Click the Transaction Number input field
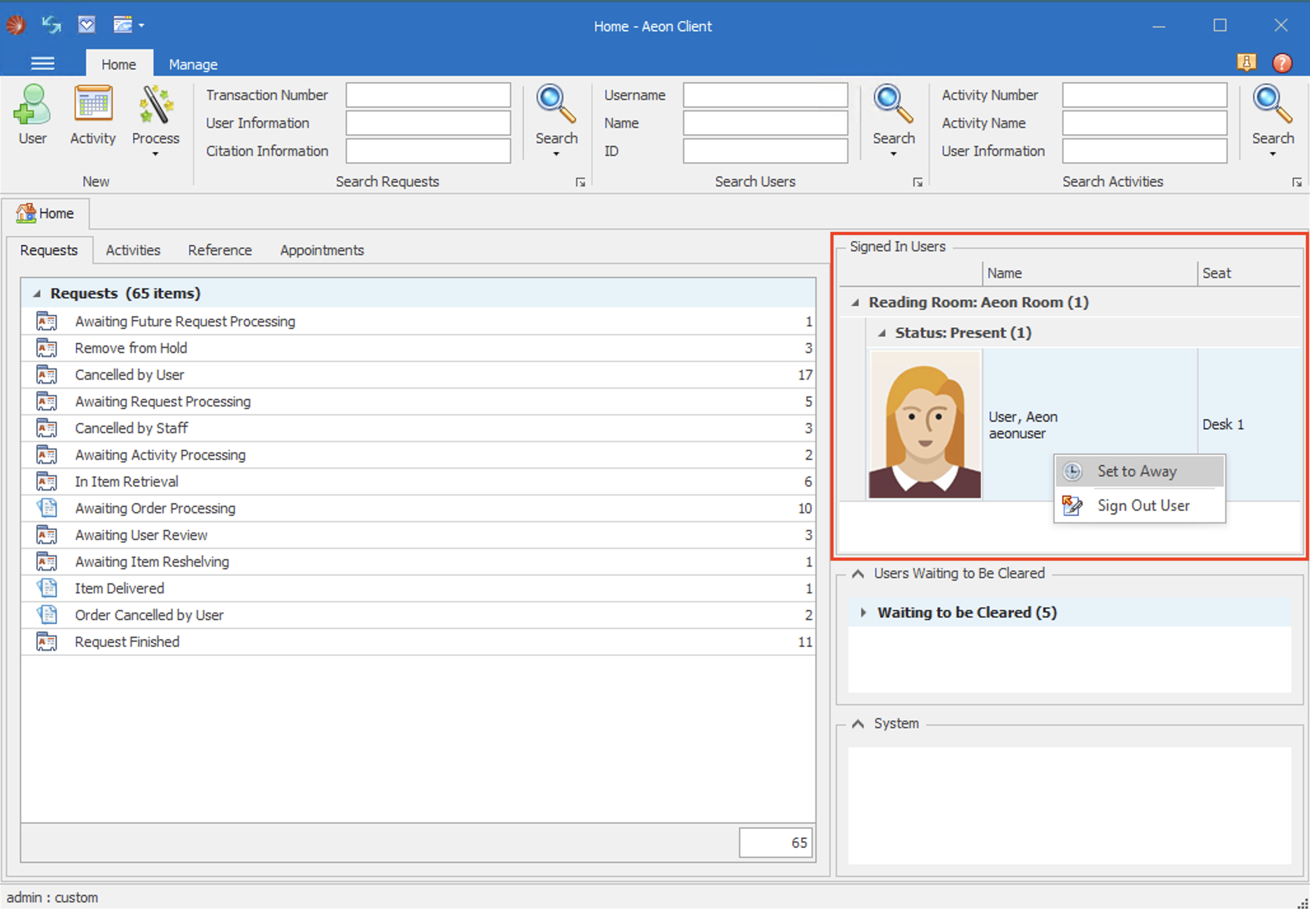Screen dimensions: 1310x909 [x=428, y=95]
